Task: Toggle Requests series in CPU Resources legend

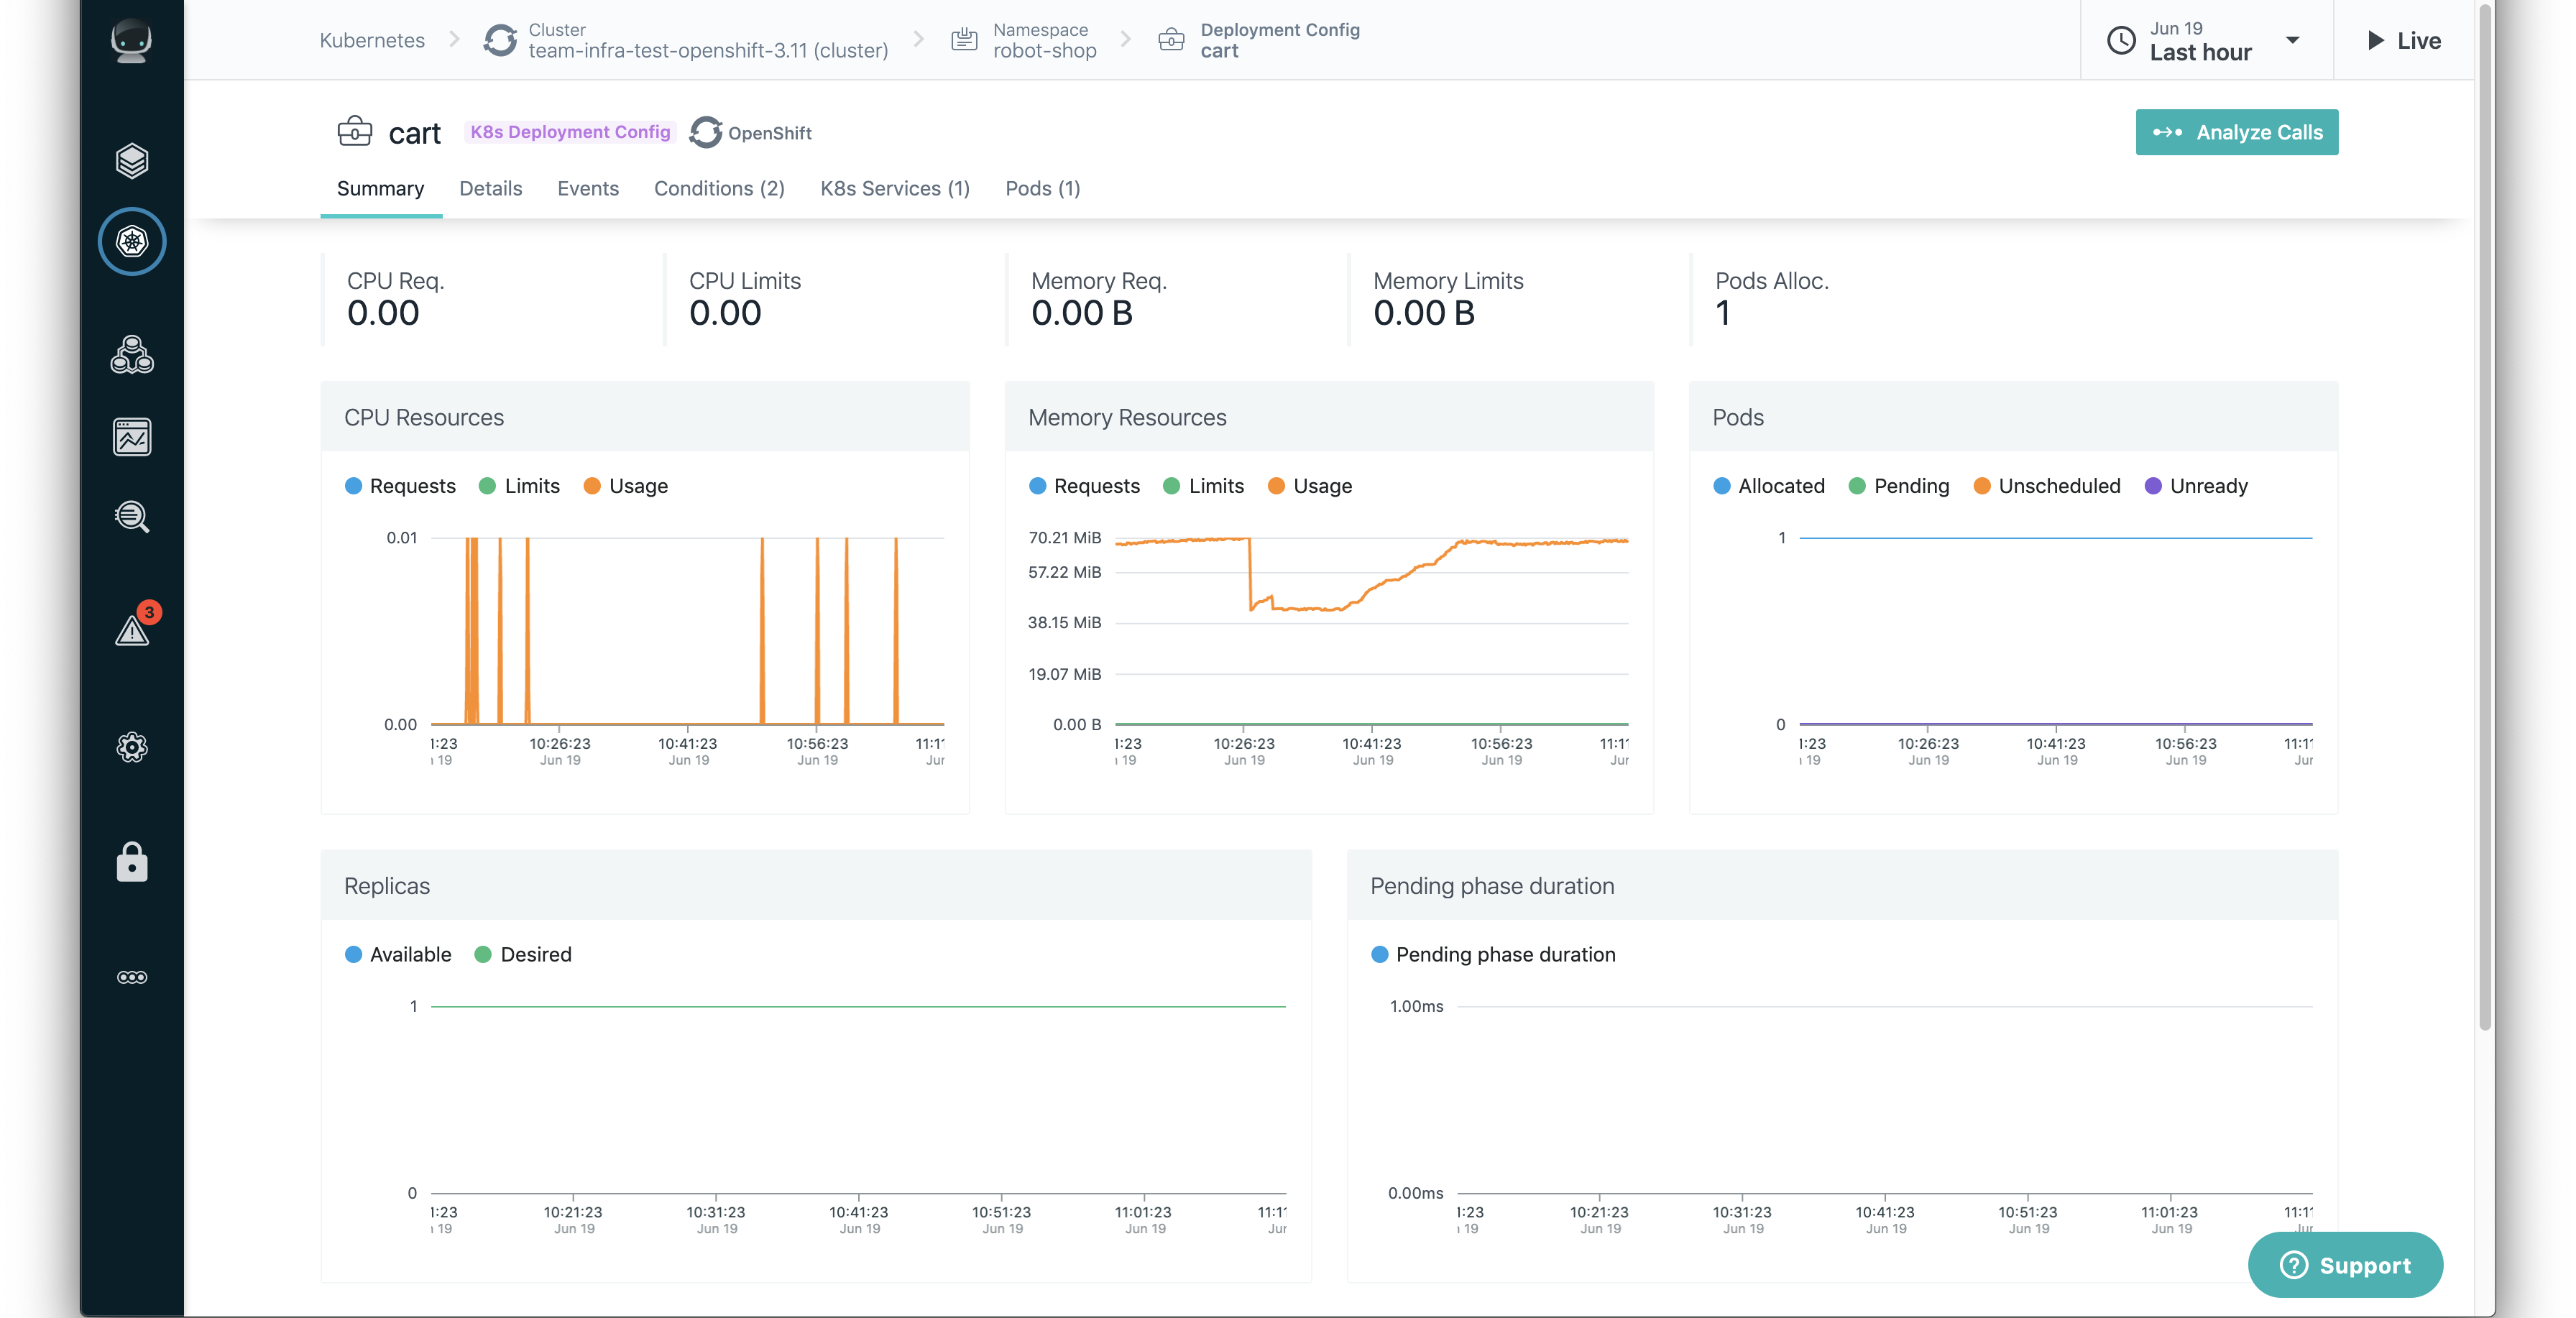Action: pyautogui.click(x=400, y=486)
